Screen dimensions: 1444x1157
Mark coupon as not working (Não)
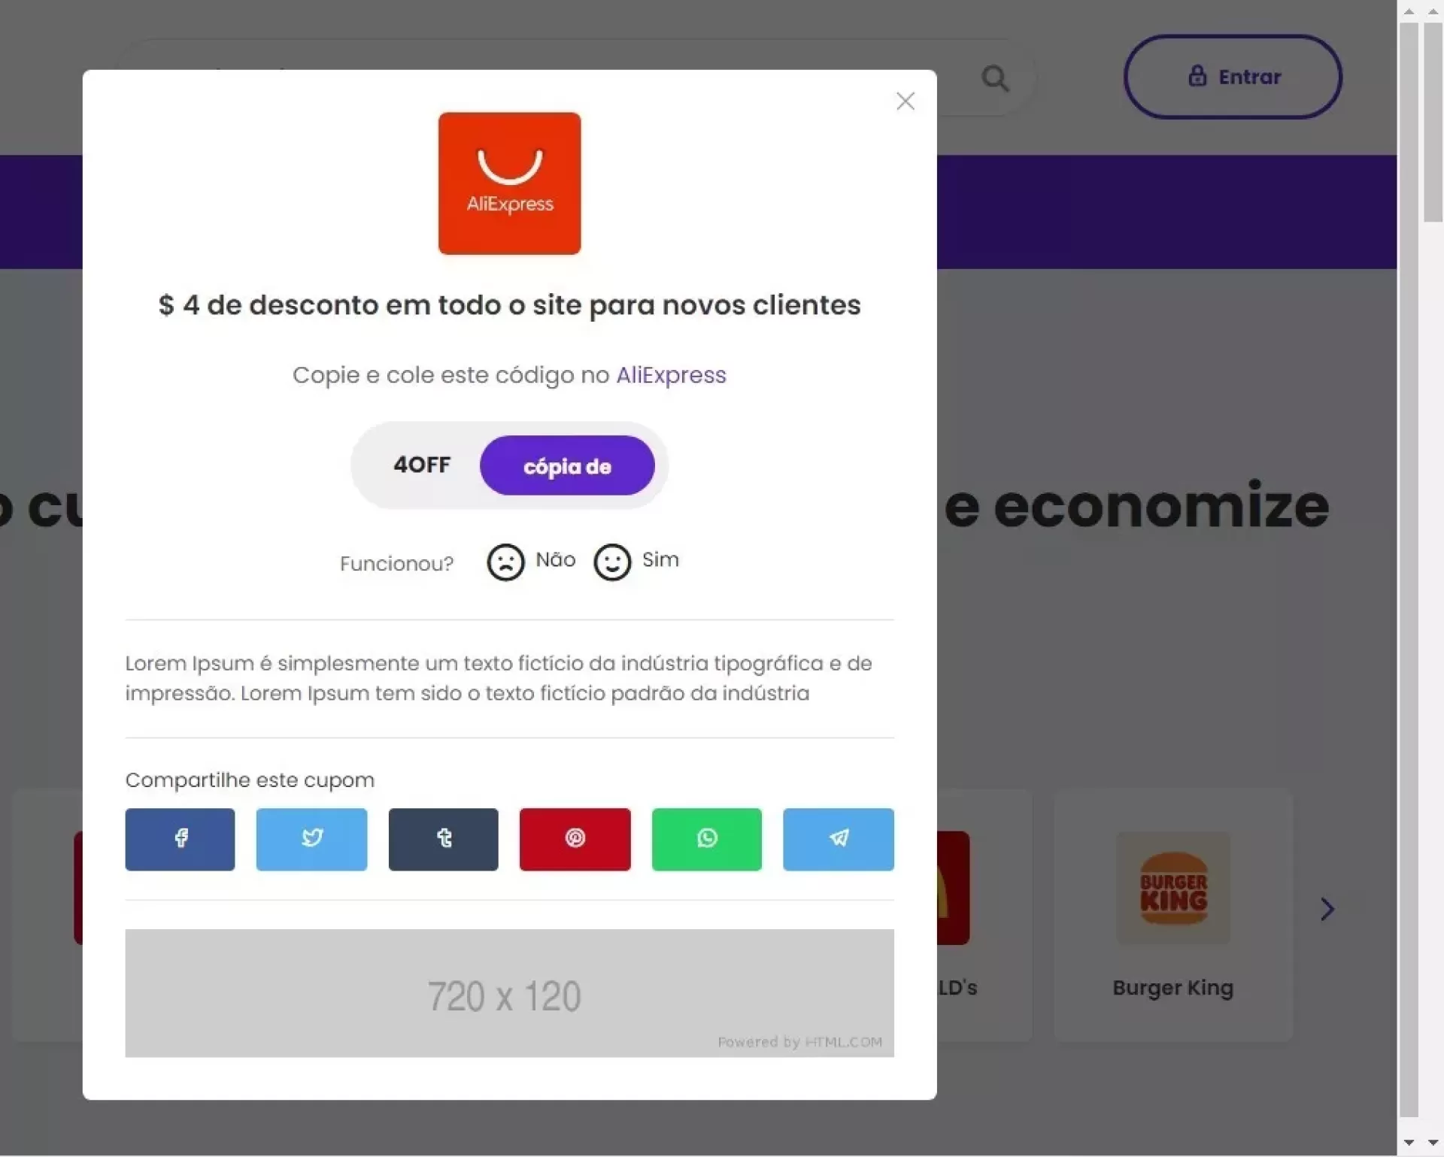(x=531, y=562)
